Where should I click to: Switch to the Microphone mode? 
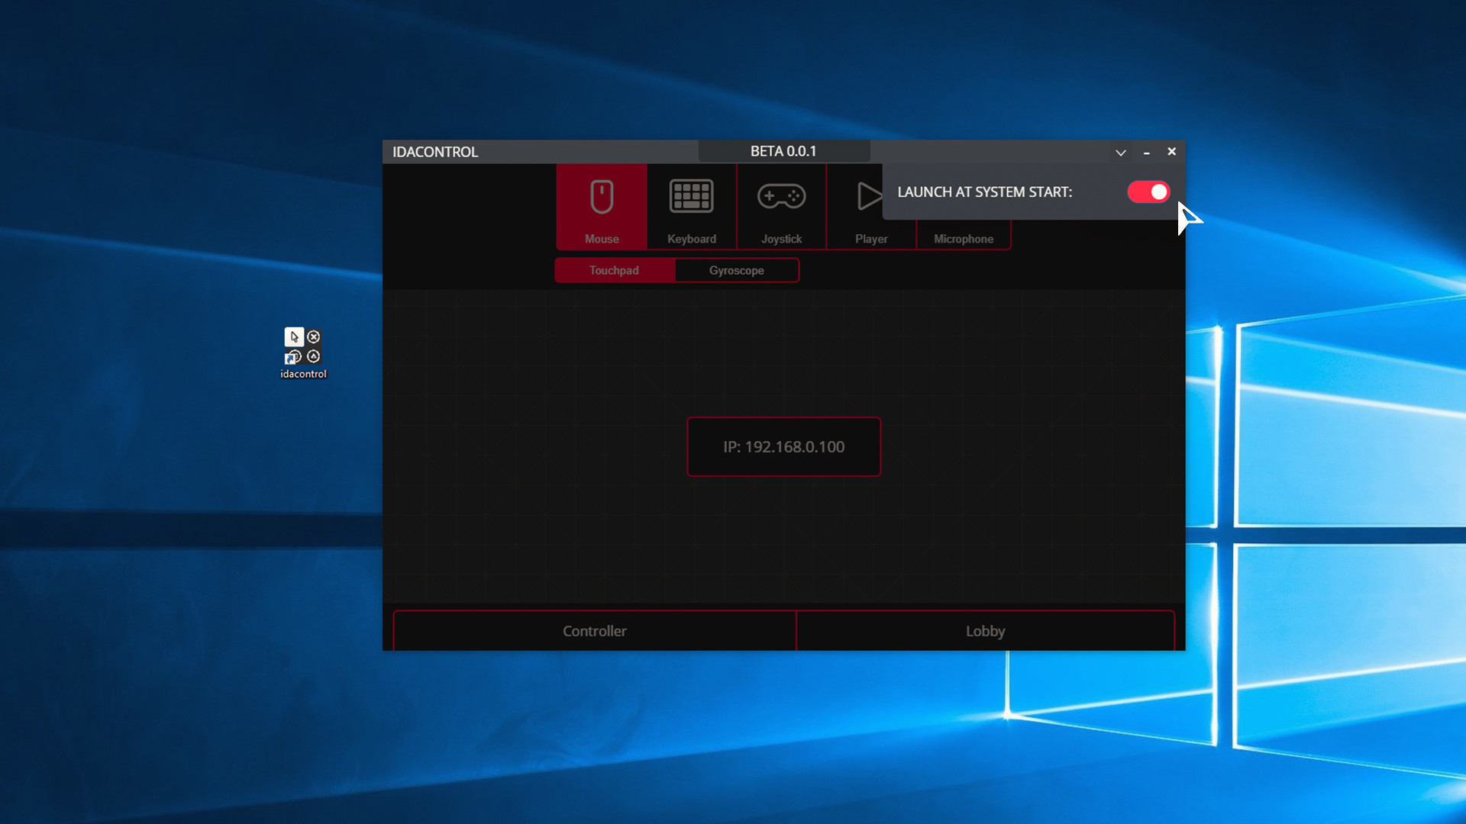point(964,238)
